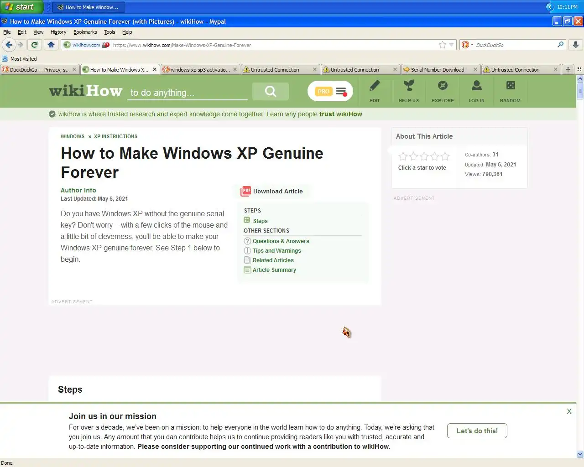Image resolution: width=584 pixels, height=467 pixels.
Task: Click the browser Forward arrow
Action: click(x=20, y=45)
